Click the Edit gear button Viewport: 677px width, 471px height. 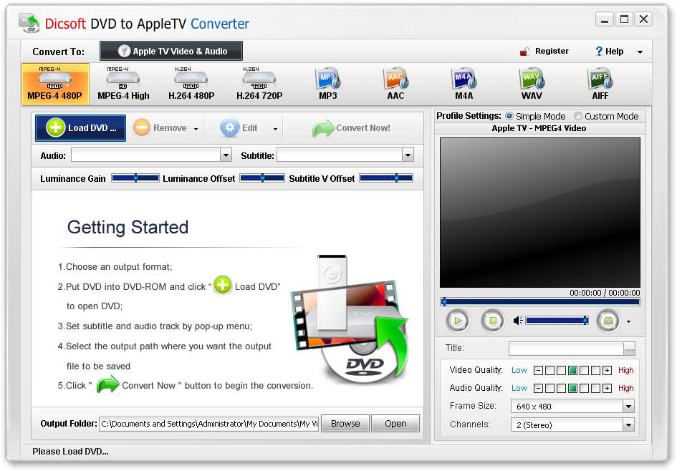click(239, 128)
